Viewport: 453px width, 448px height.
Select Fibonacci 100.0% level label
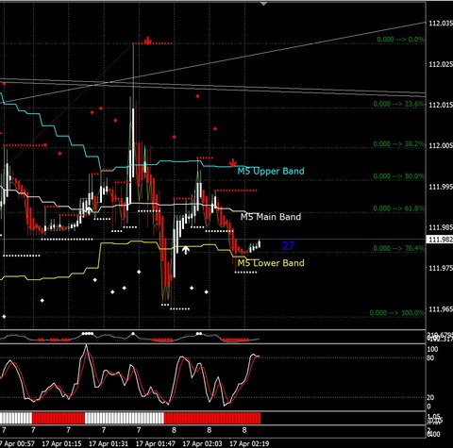tap(397, 313)
